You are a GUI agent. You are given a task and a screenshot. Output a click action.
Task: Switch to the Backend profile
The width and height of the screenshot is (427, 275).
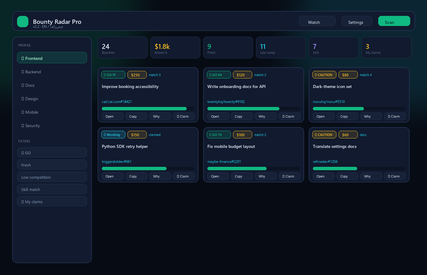pyautogui.click(x=52, y=72)
